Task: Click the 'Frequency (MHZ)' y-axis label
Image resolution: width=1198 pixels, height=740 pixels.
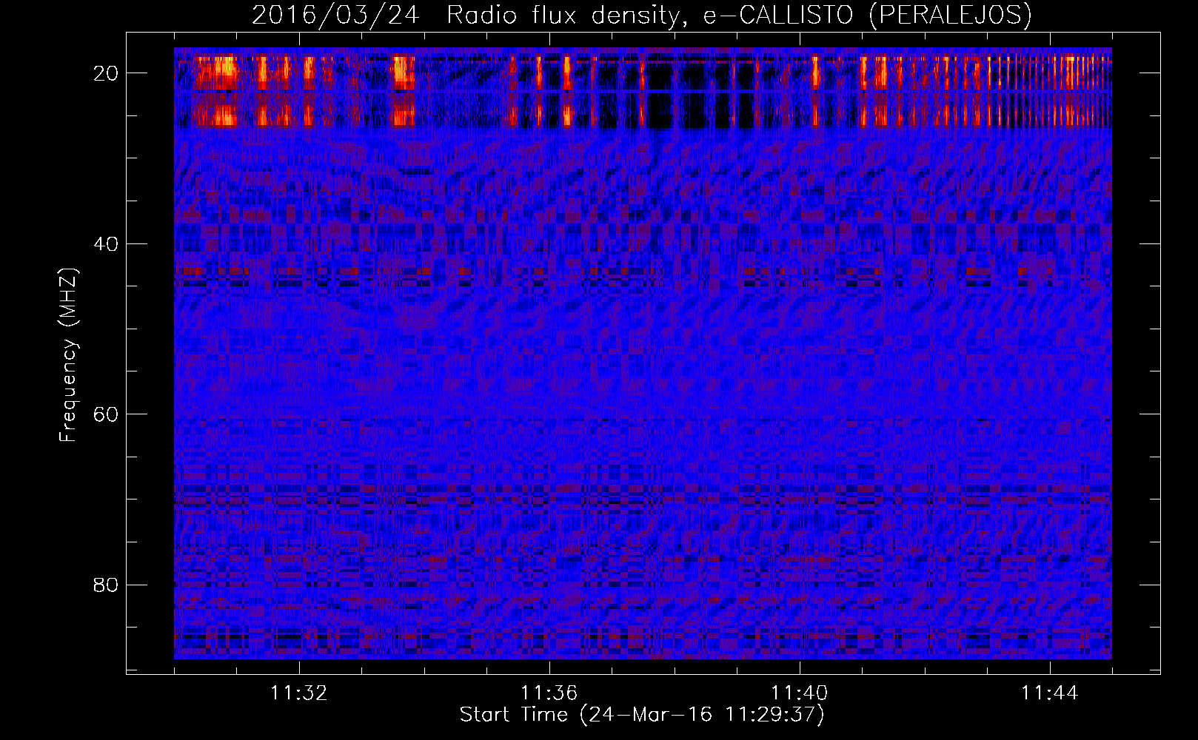Action: (68, 355)
